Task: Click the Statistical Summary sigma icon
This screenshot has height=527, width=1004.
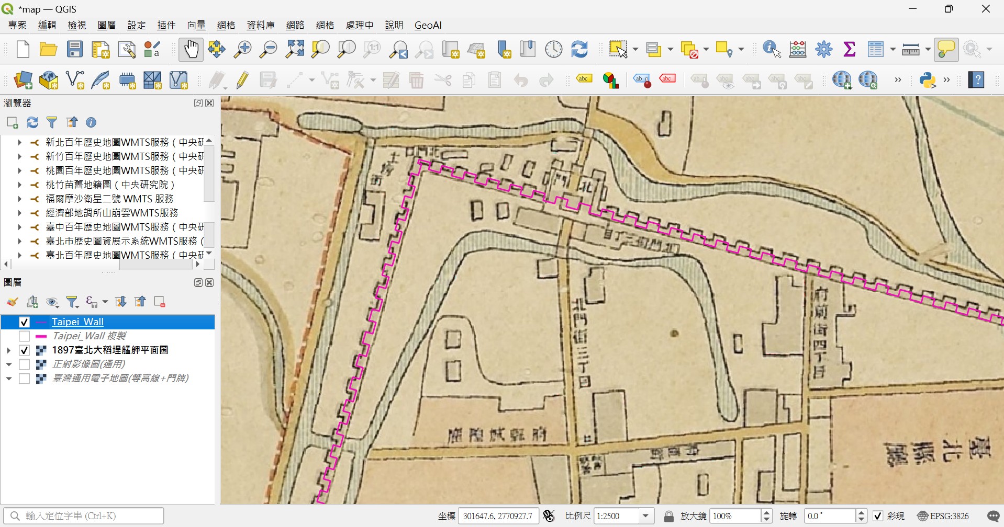Action: click(x=850, y=50)
